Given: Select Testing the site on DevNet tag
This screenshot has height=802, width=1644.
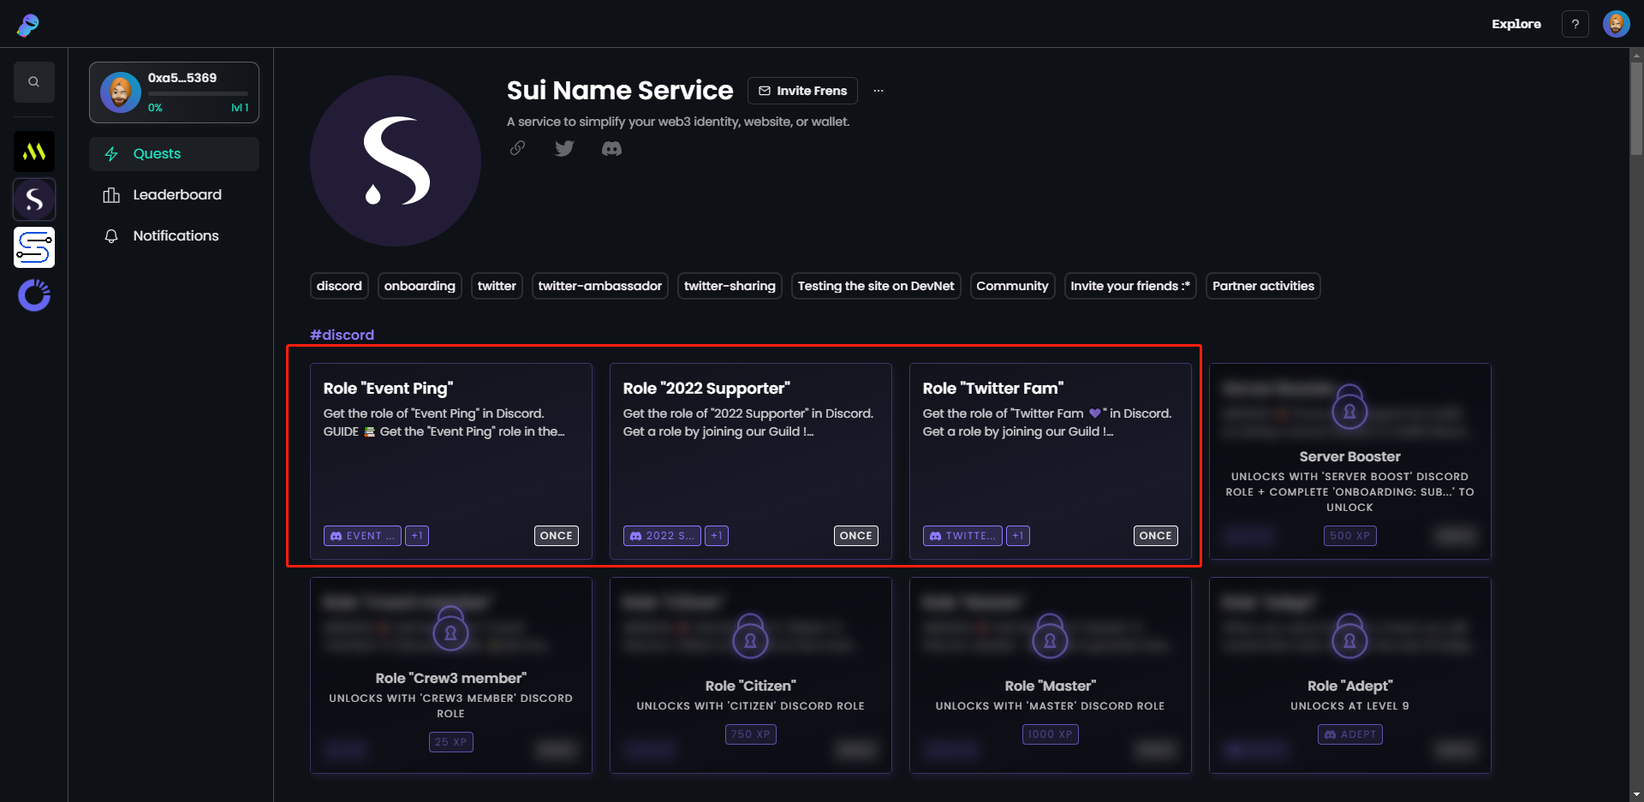Looking at the screenshot, I should [x=876, y=286].
